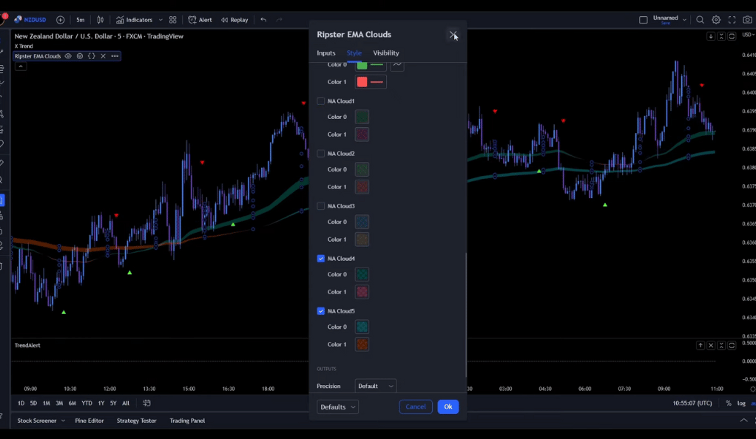Maximize the main chart pane

tap(732, 36)
